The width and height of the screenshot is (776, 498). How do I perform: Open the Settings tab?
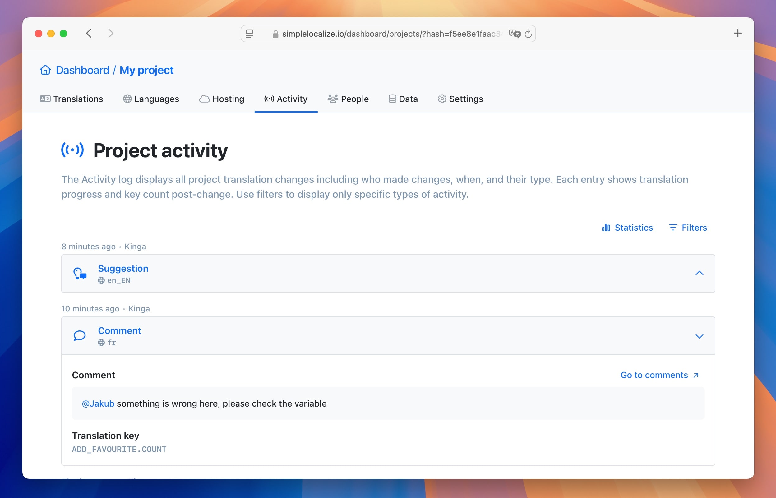tap(460, 99)
